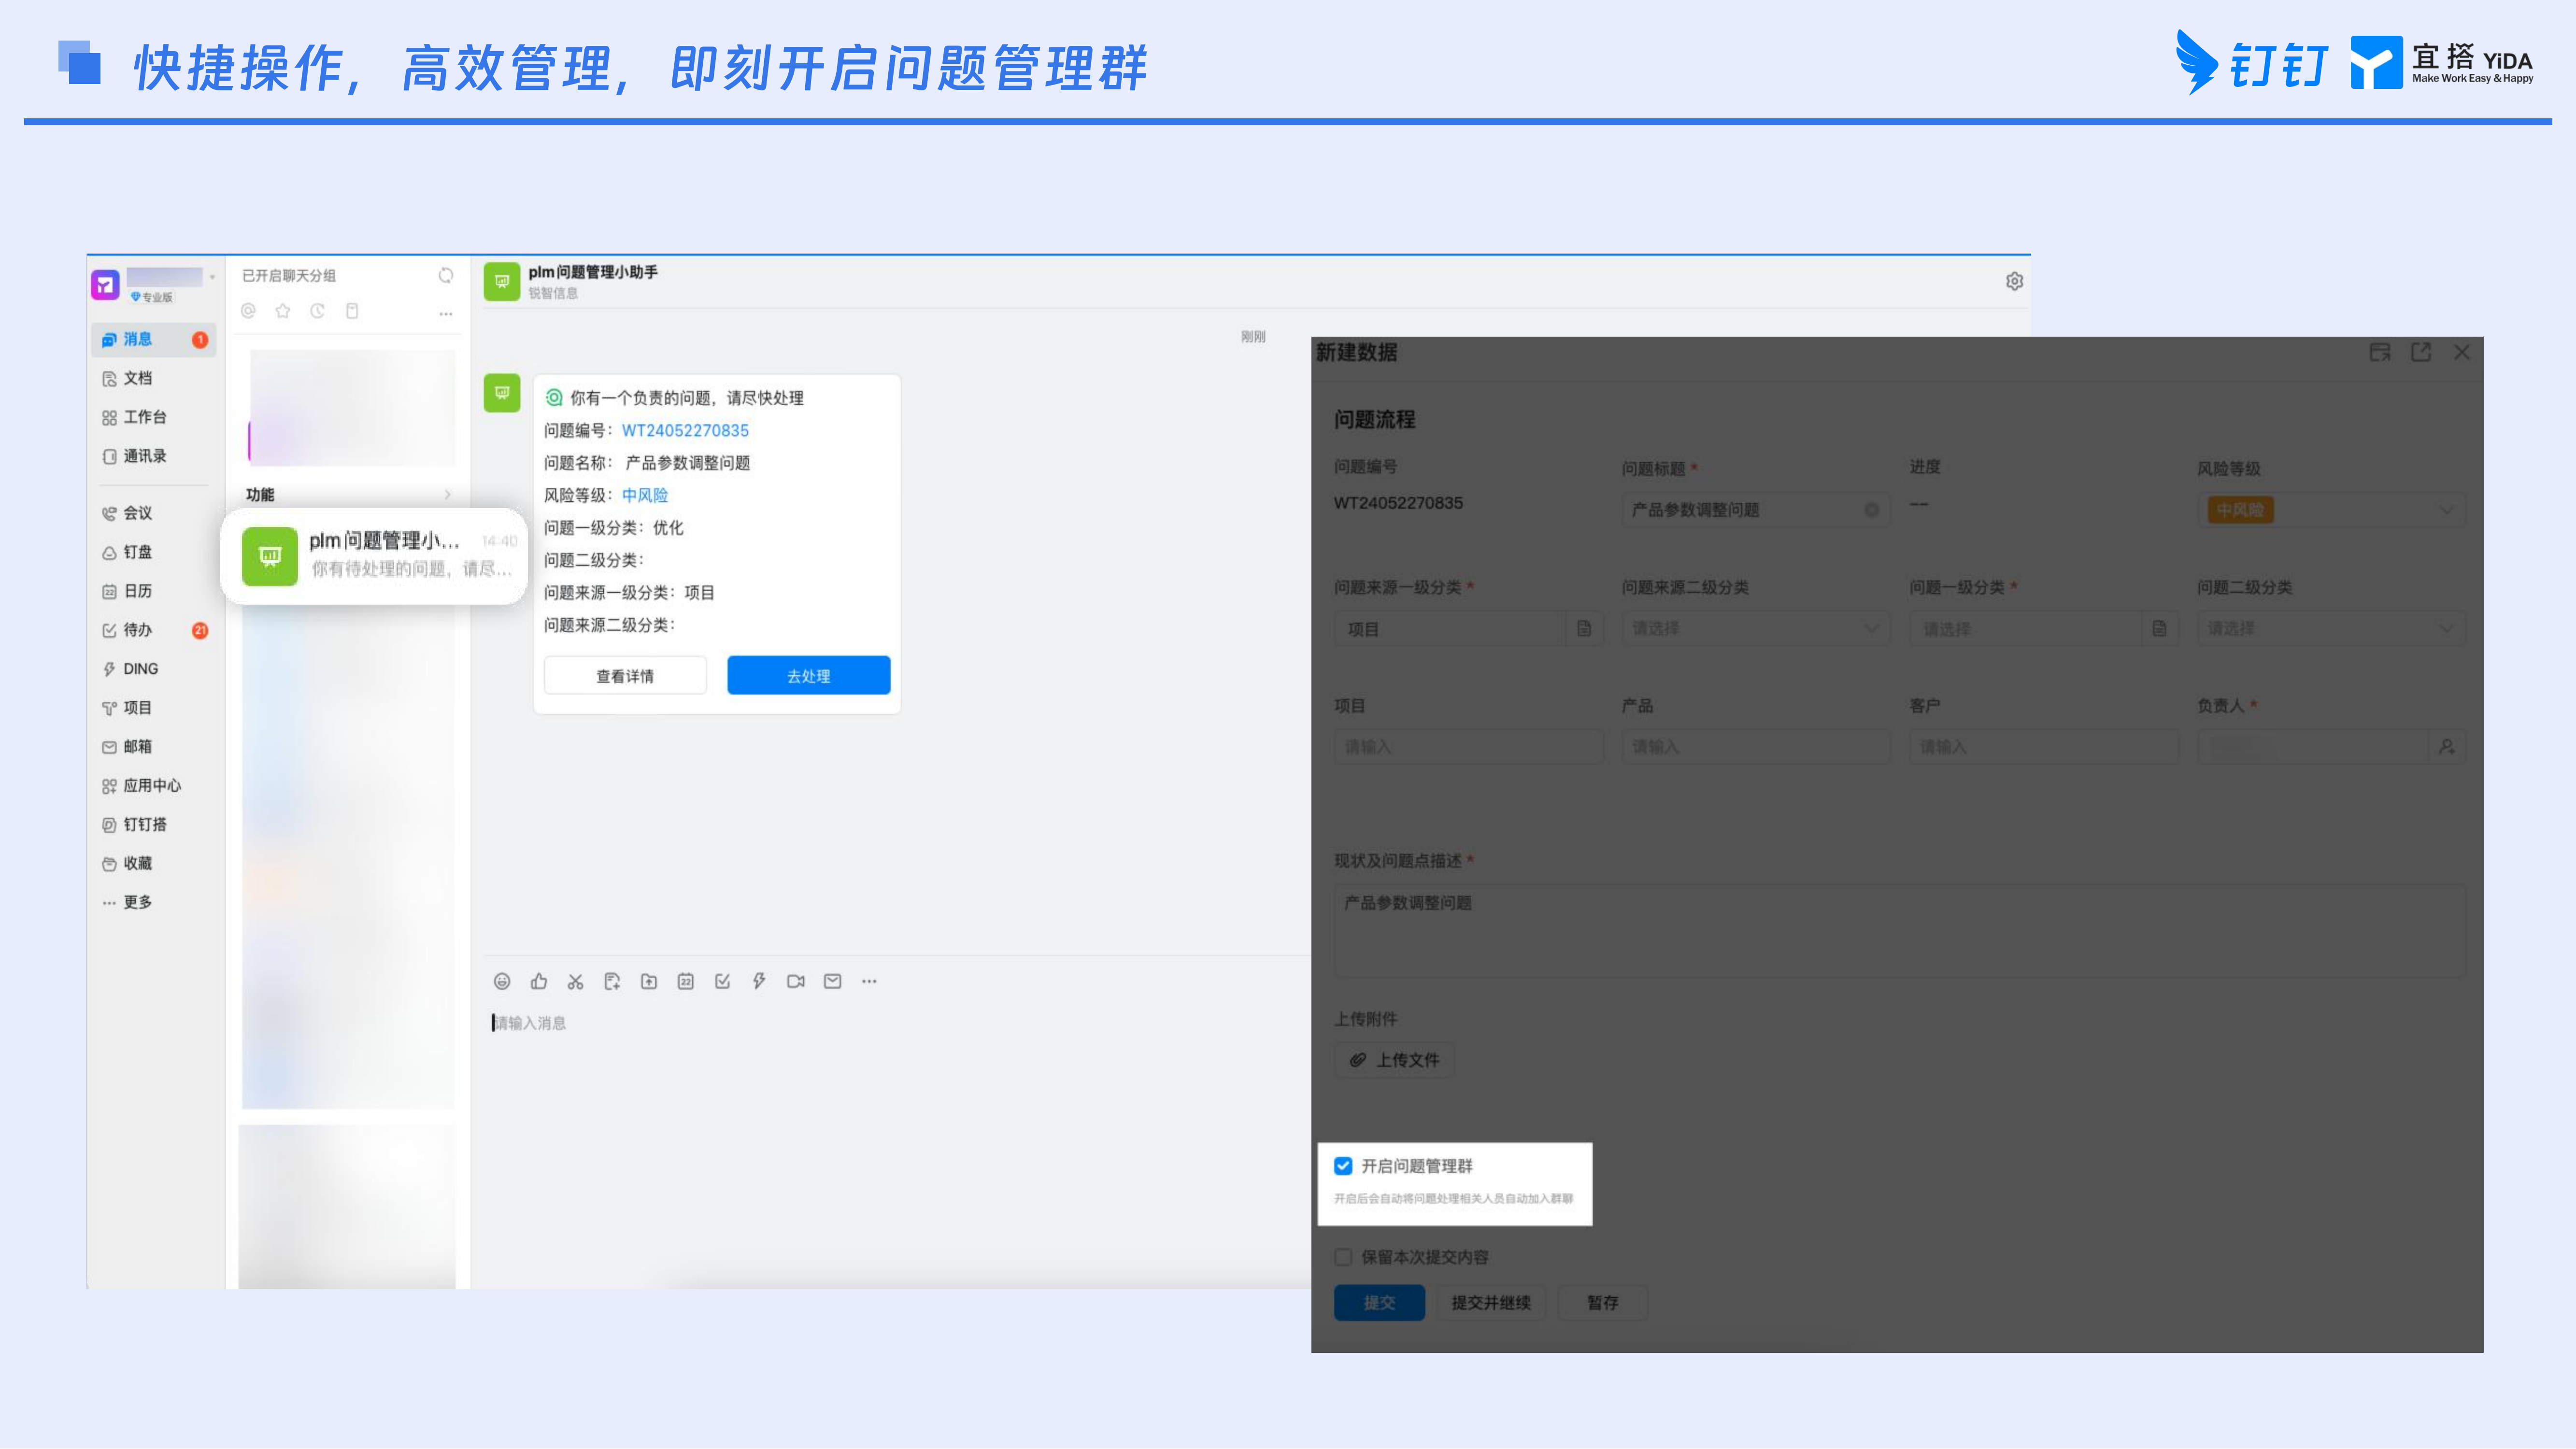Click 上传文件 upload button
Screen dimensions: 2576x1449
click(1394, 1060)
